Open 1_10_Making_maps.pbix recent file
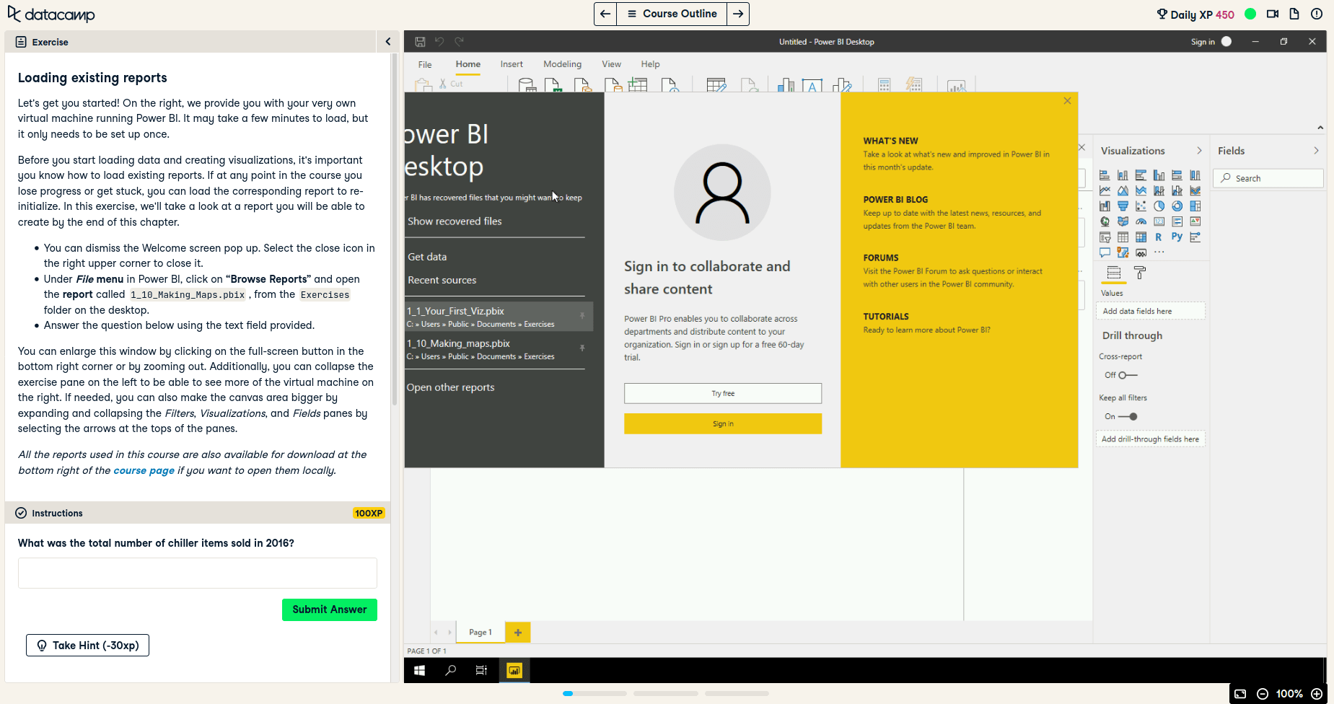Screen dimensions: 1334x704 (x=498, y=349)
